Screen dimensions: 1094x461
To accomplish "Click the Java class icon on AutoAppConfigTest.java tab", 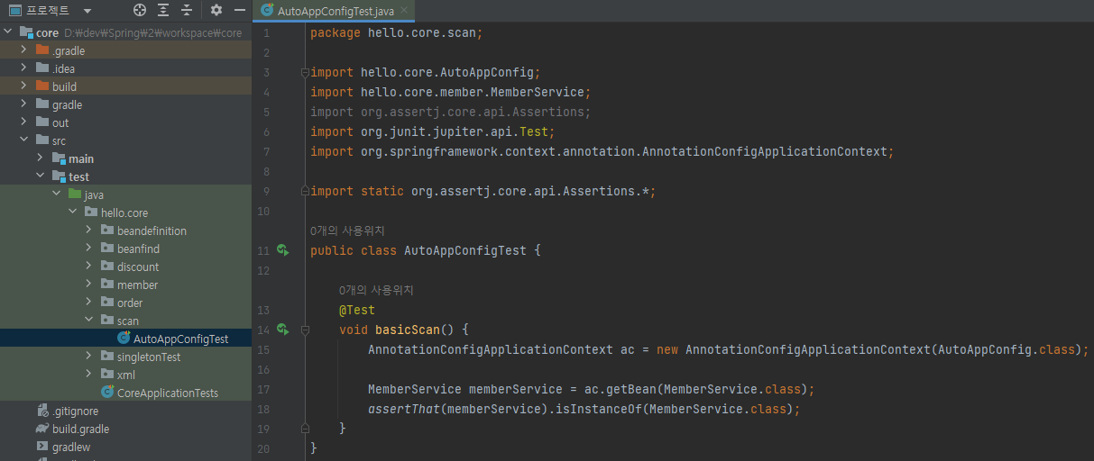I will (x=267, y=11).
